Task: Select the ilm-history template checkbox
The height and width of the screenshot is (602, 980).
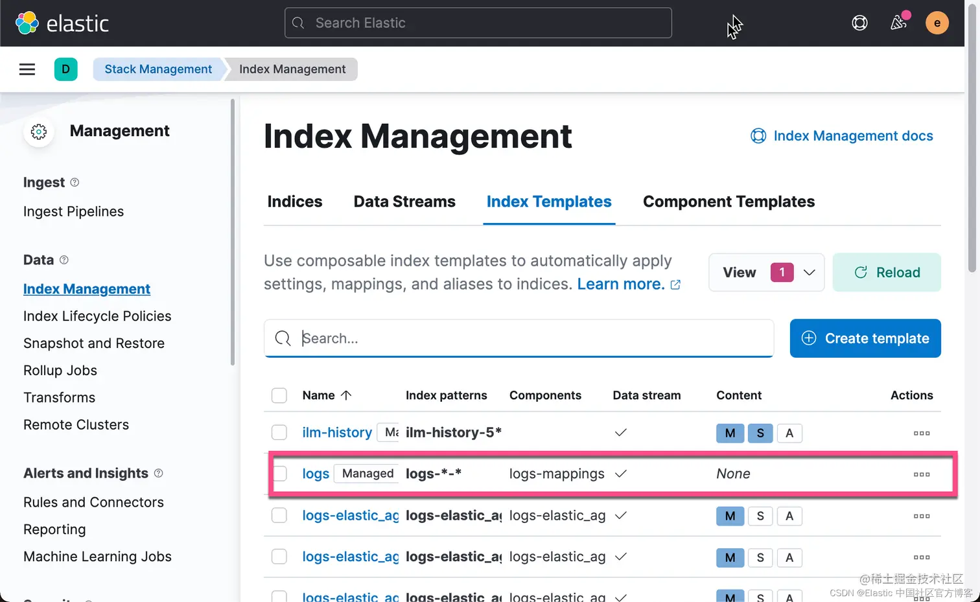Action: (x=279, y=433)
